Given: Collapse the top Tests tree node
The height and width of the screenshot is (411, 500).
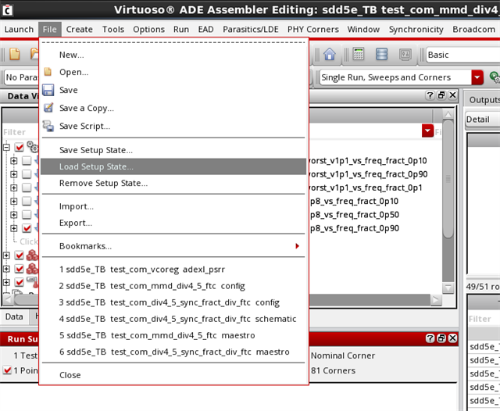Looking at the screenshot, I should (7, 148).
